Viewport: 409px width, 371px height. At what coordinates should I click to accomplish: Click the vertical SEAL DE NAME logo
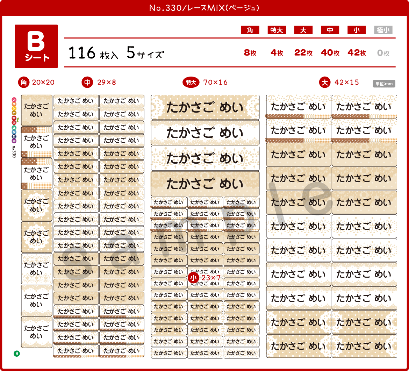click(x=14, y=120)
